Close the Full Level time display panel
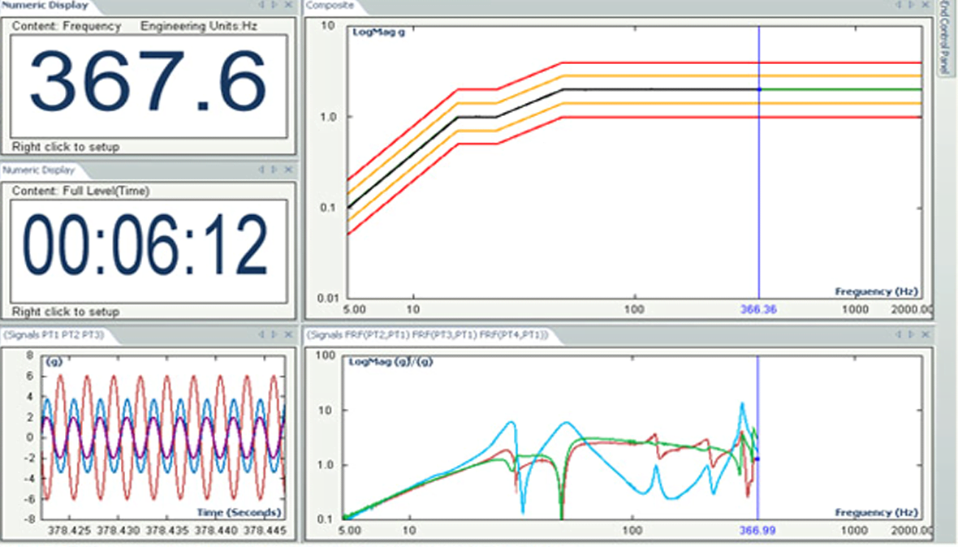 287,170
